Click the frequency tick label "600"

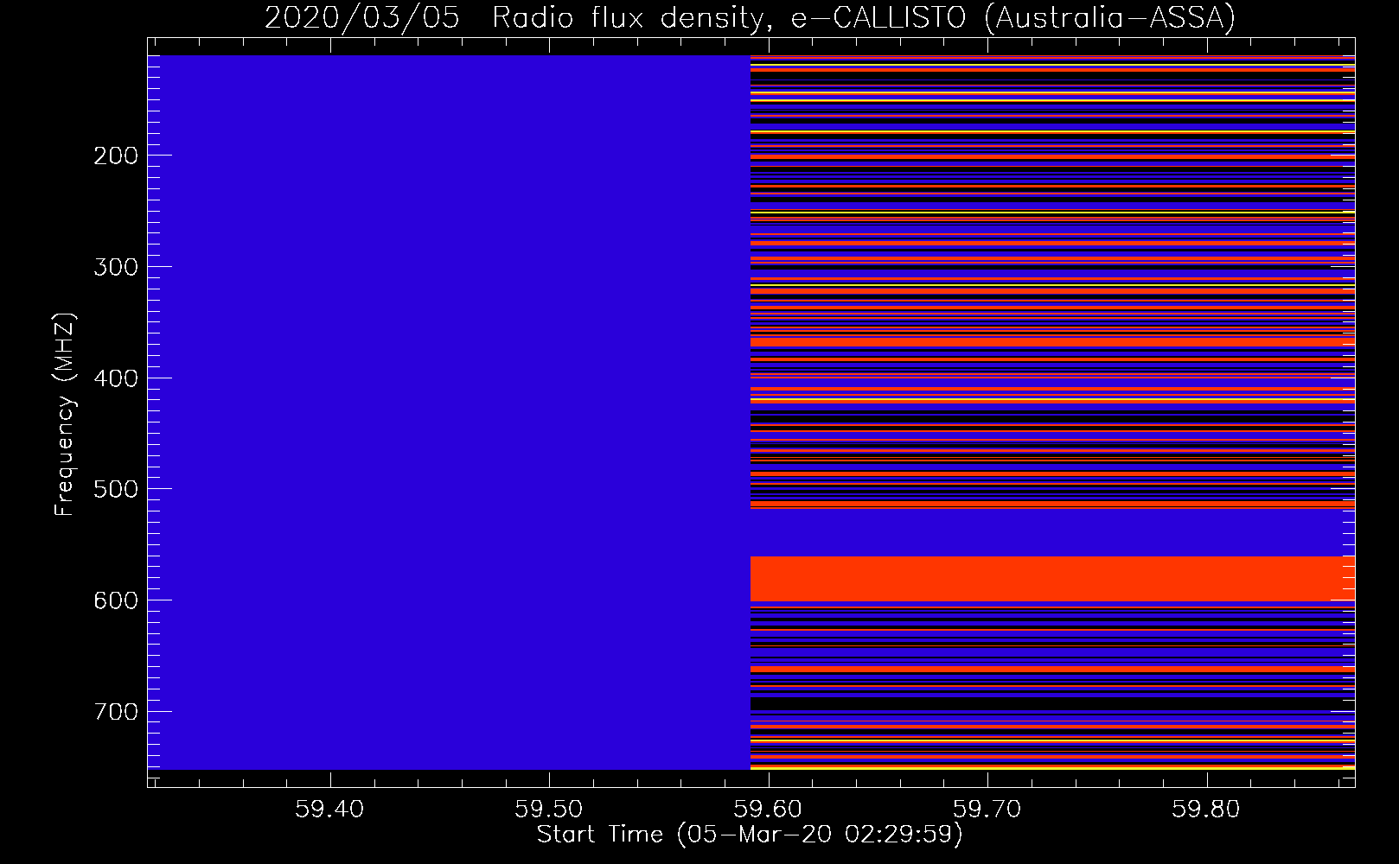(116, 600)
